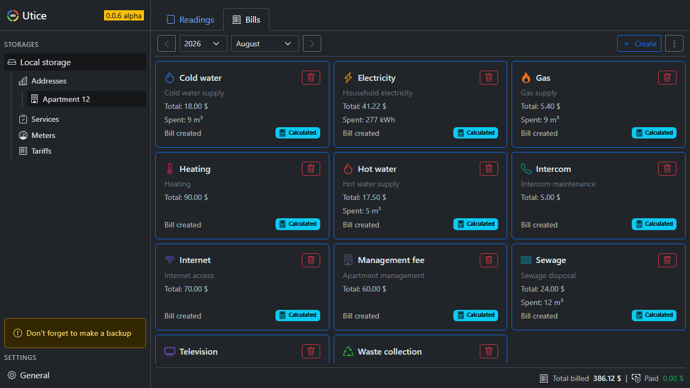The height and width of the screenshot is (388, 690).
Task: Click the Hot water red droplet icon
Action: point(348,169)
